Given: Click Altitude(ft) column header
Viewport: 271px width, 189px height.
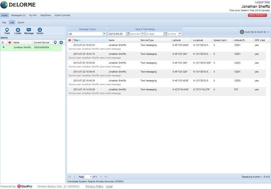Looking at the screenshot, I should pyautogui.click(x=243, y=40).
